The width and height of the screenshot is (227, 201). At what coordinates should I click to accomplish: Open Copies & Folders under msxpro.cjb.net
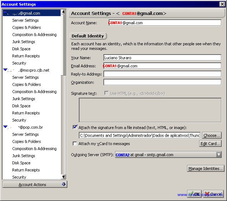tap(26, 84)
